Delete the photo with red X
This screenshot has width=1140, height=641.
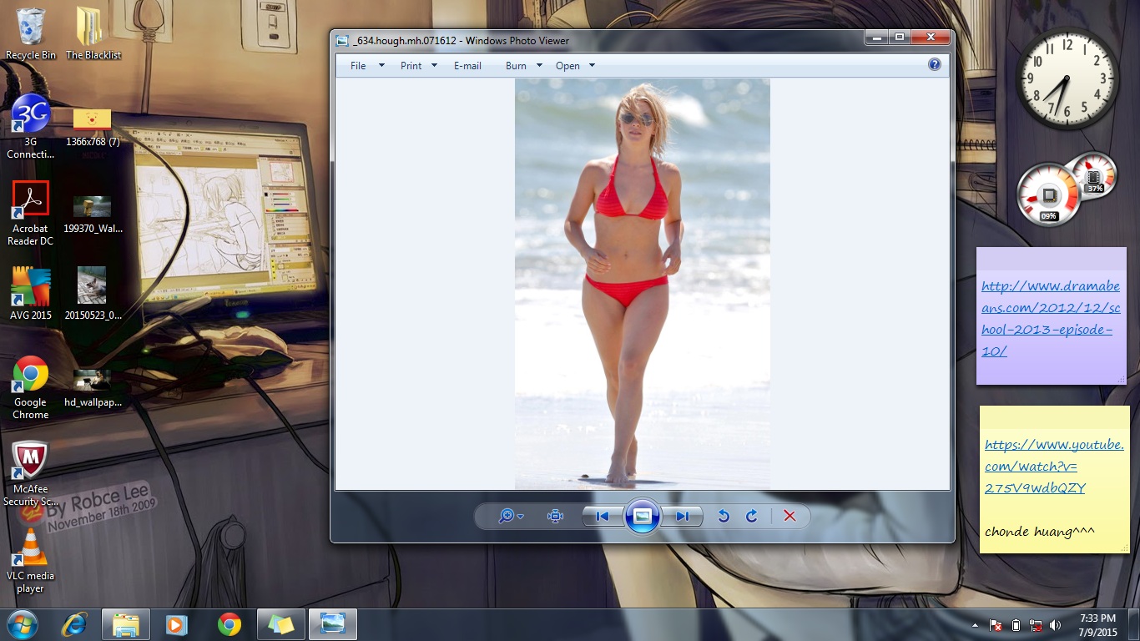[x=789, y=517]
